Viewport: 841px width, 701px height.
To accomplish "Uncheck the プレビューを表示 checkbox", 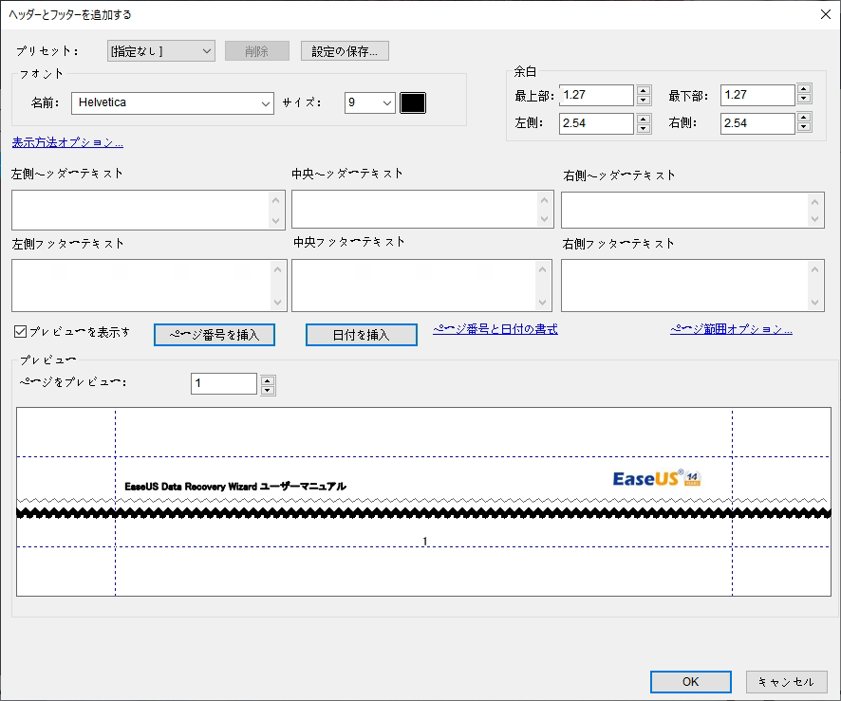I will [x=19, y=329].
